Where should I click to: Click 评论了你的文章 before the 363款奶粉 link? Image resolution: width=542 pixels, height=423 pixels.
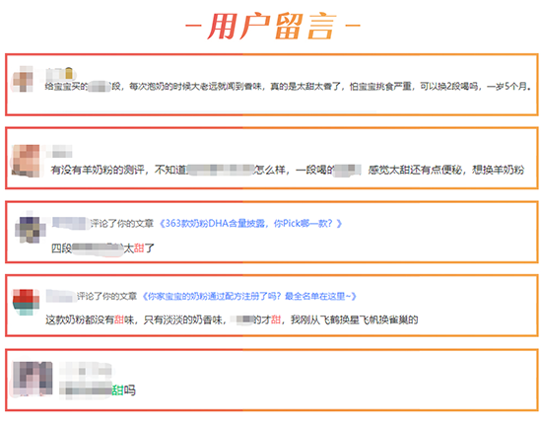121,224
